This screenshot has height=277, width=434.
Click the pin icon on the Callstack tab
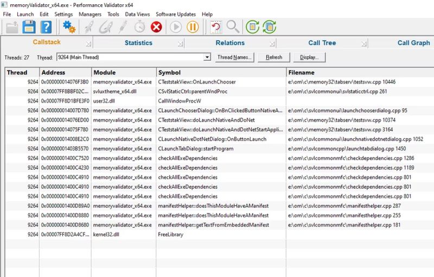(x=88, y=44)
